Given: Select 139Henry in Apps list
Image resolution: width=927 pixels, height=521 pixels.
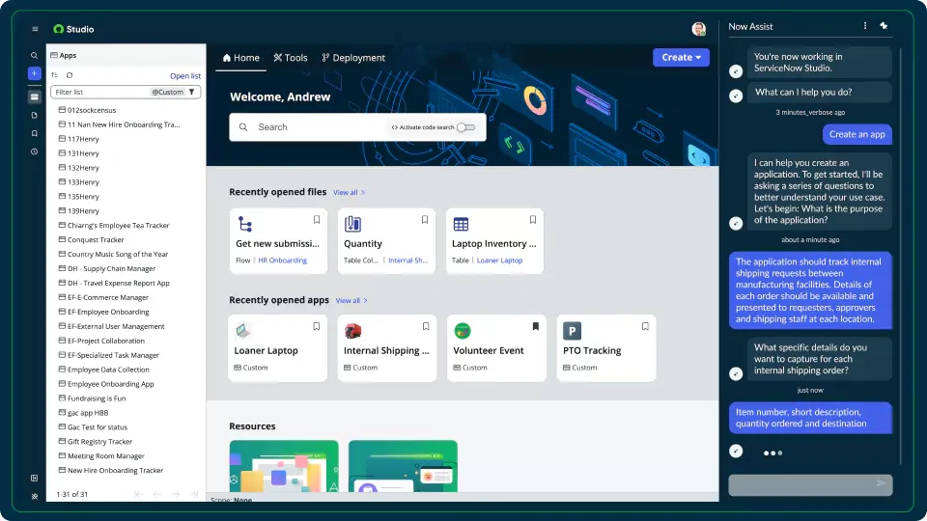Looking at the screenshot, I should point(83,211).
